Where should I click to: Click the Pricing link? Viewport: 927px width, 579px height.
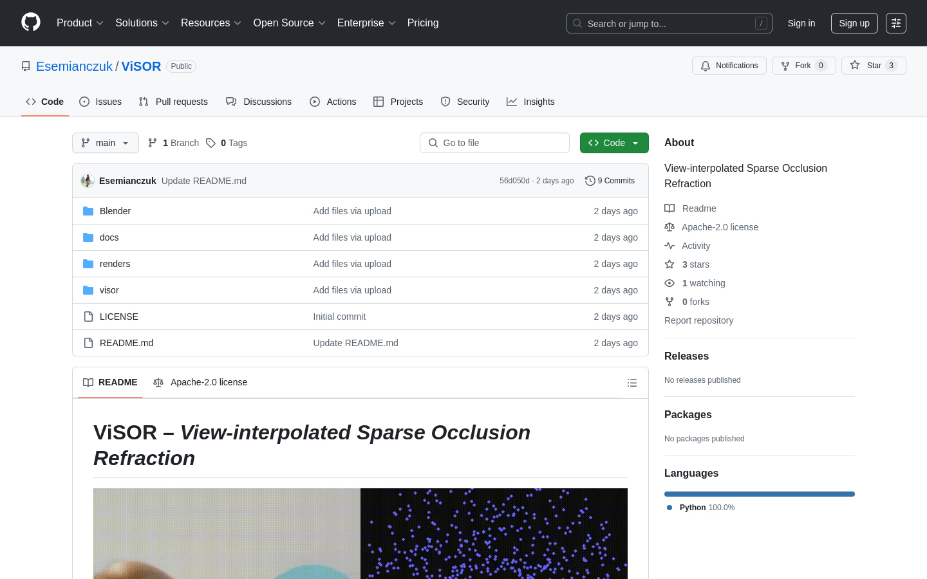point(423,23)
